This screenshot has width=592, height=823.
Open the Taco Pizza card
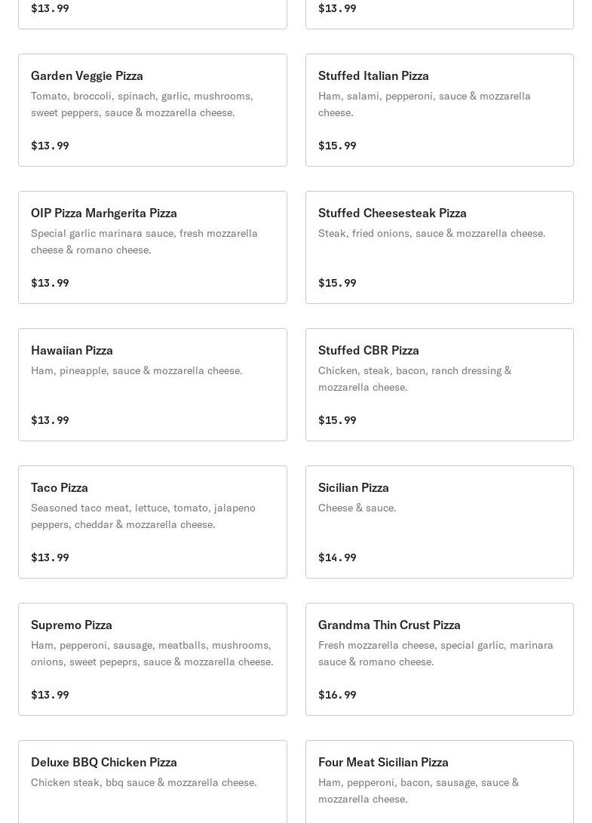click(x=152, y=522)
